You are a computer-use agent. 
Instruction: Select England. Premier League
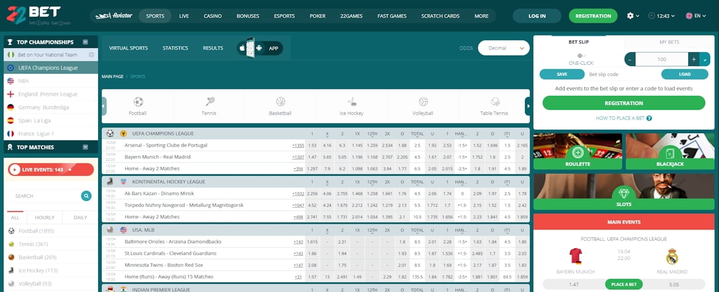pos(51,94)
